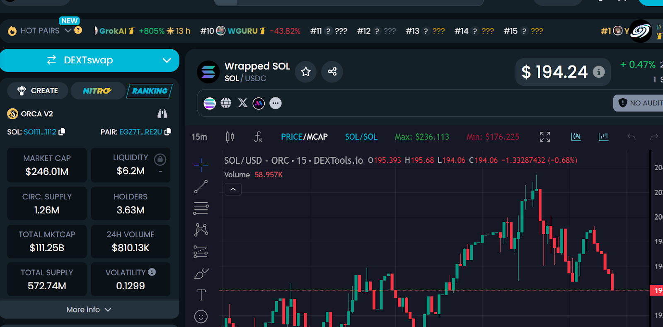Select the pattern drawing tool

(201, 230)
